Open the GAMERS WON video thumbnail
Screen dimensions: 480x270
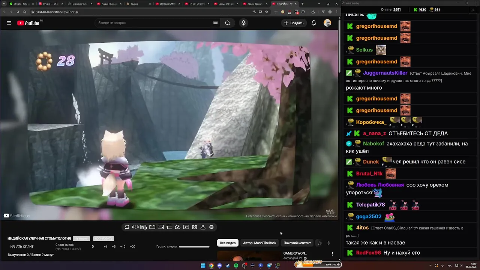248,255
